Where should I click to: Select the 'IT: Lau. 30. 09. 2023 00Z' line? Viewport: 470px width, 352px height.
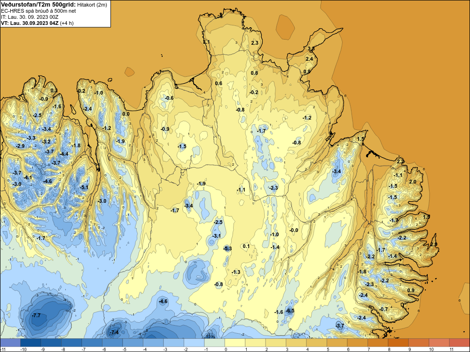[30, 17]
